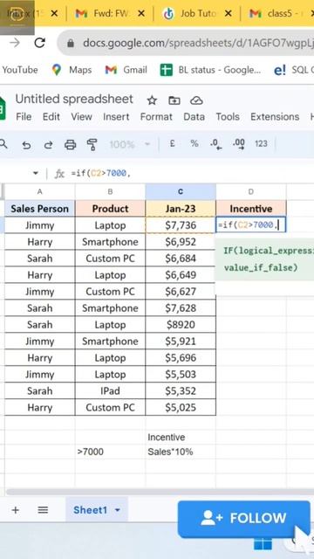Click the IPad product cell
The height and width of the screenshot is (559, 314).
pyautogui.click(x=110, y=391)
